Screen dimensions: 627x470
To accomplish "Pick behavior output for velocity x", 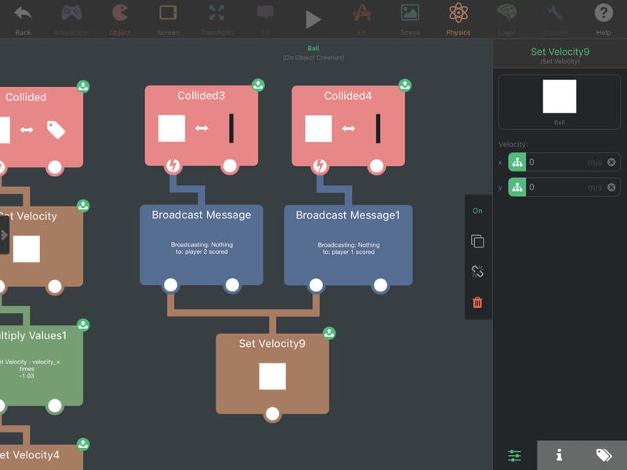I will coord(517,162).
